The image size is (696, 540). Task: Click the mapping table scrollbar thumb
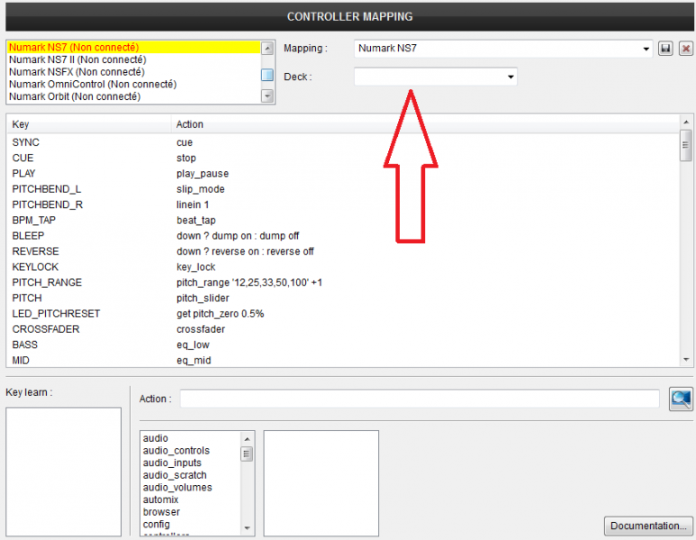(x=686, y=145)
